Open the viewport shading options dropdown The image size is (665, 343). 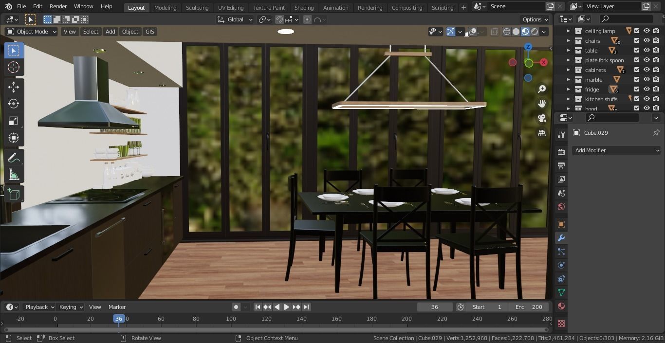tap(544, 32)
